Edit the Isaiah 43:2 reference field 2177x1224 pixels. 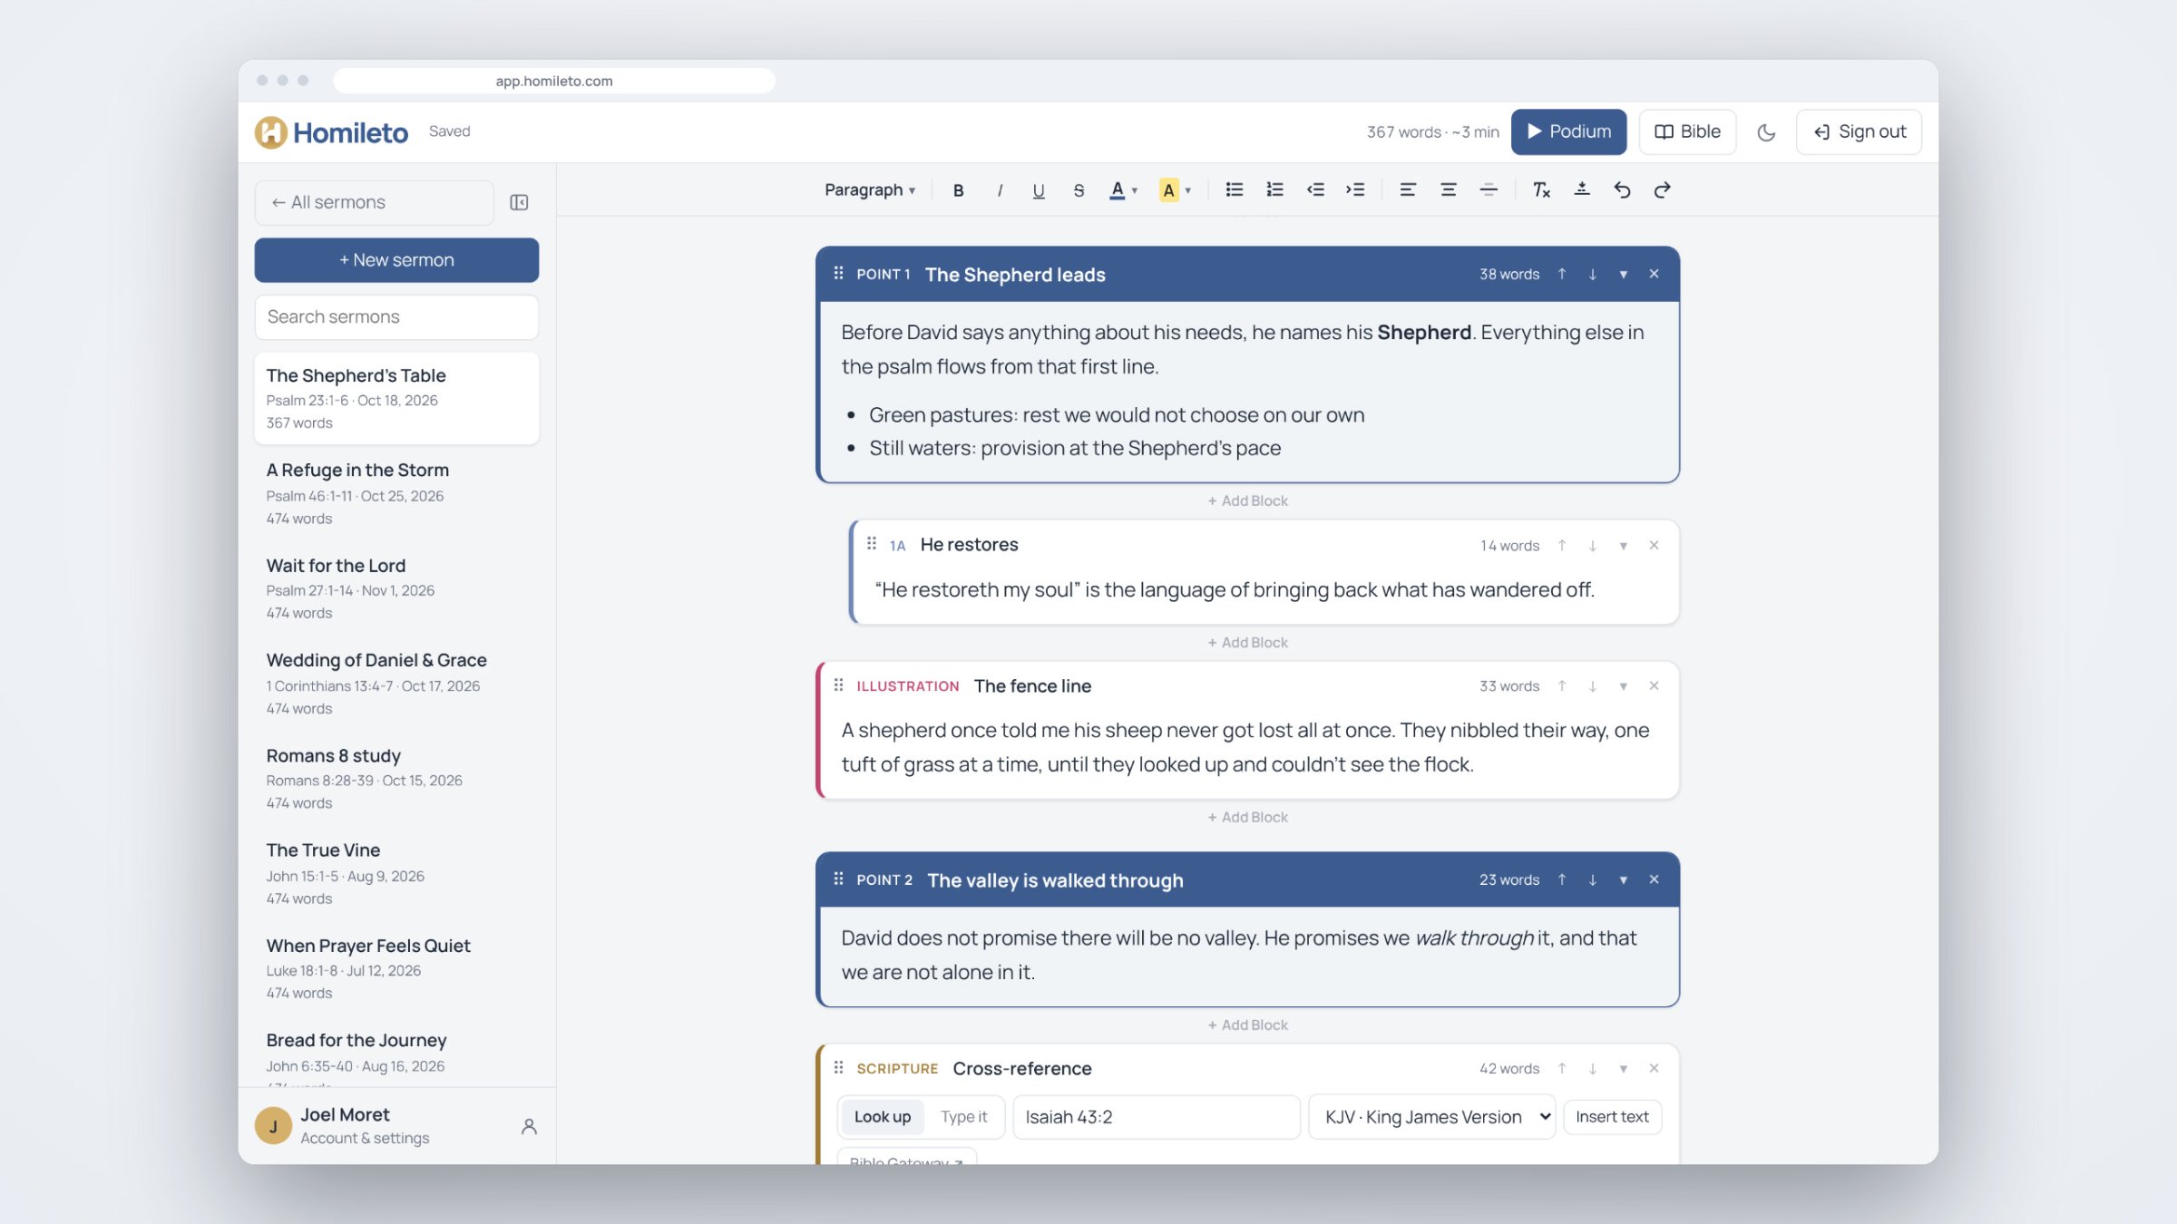coord(1156,1117)
